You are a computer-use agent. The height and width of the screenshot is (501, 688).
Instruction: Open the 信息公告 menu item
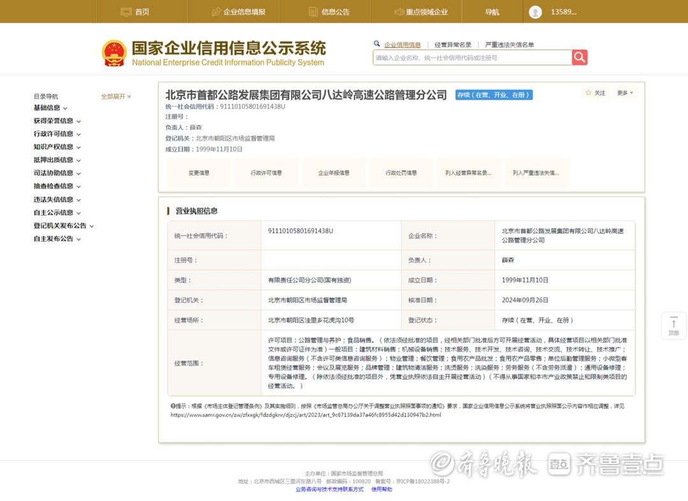[335, 12]
